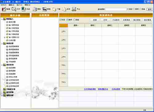
Task: Click the search text field in toolbar
Action: [116, 9]
